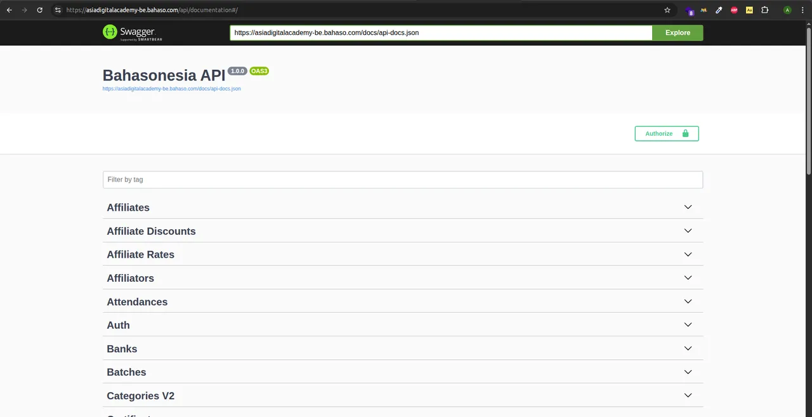Open the Chrome profile avatar

pyautogui.click(x=787, y=10)
